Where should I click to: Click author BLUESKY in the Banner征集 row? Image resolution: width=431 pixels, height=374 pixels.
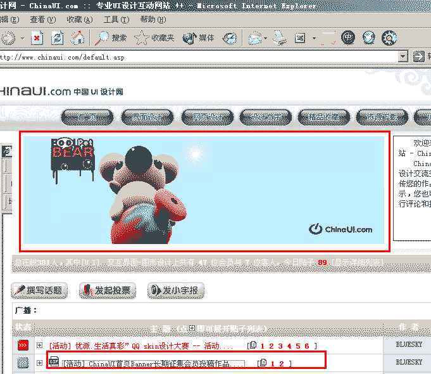coord(409,362)
